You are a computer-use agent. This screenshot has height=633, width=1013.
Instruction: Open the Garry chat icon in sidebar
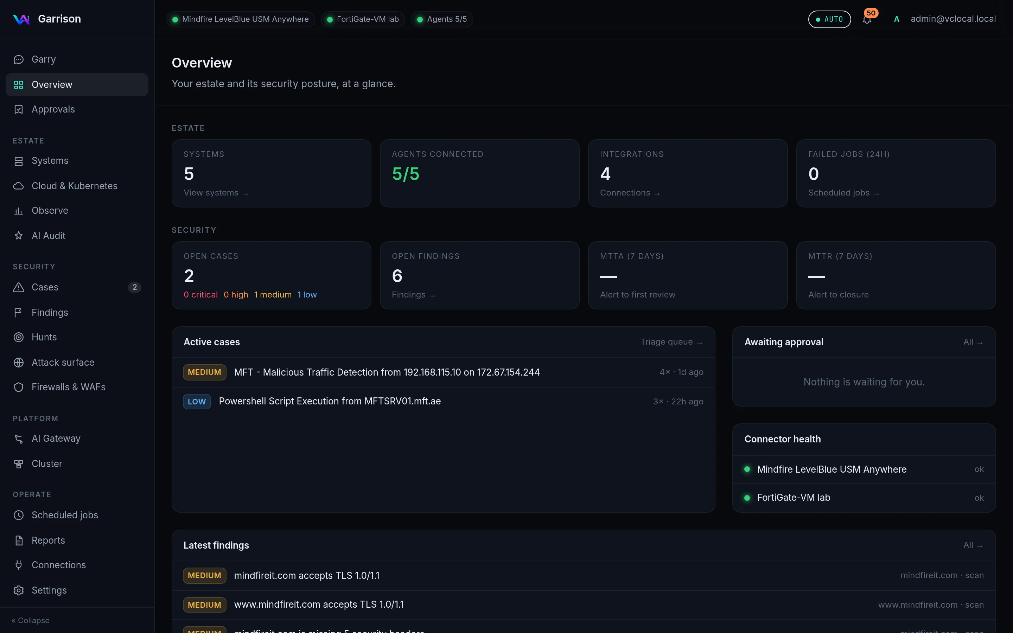(x=18, y=59)
